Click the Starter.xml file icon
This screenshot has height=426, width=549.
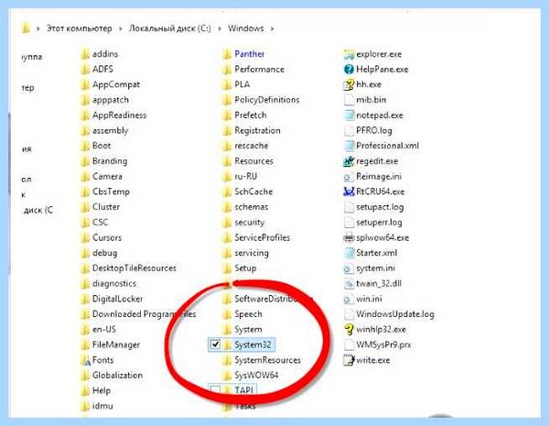coord(350,253)
